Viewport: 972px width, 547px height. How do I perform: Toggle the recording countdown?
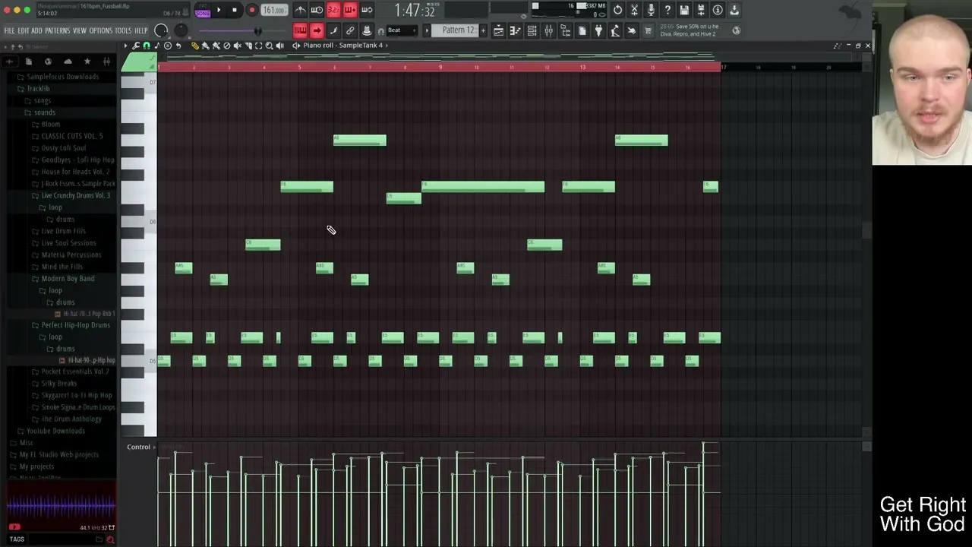tap(333, 10)
